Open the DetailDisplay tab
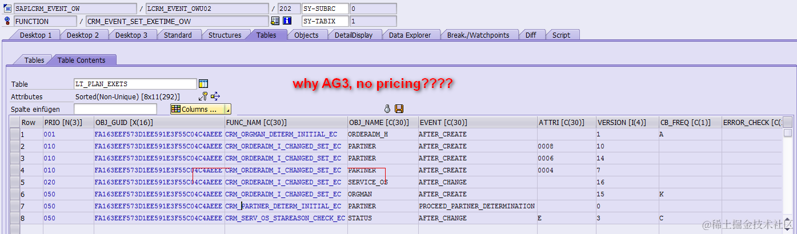The height and width of the screenshot is (234, 797). (x=354, y=35)
